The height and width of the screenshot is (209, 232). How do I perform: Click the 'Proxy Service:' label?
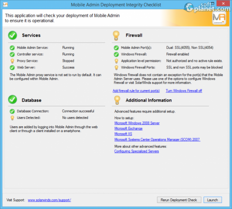27,61
